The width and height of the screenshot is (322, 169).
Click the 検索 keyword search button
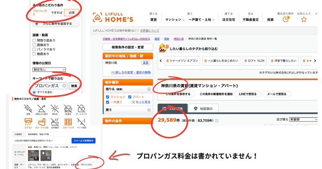[74, 86]
